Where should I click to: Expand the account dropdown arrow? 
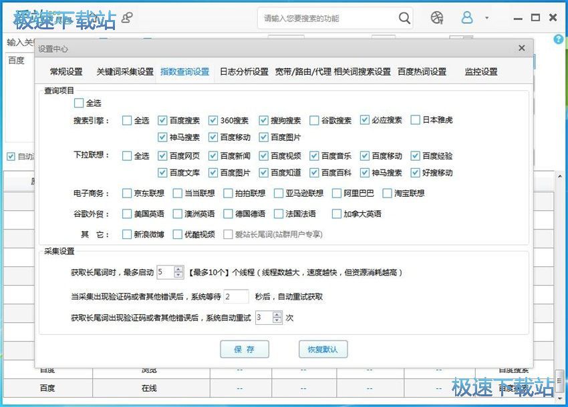(487, 18)
